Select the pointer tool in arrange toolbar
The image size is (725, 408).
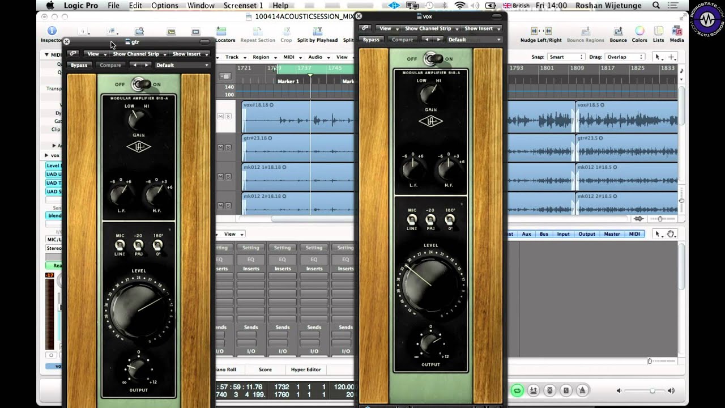[x=658, y=57]
